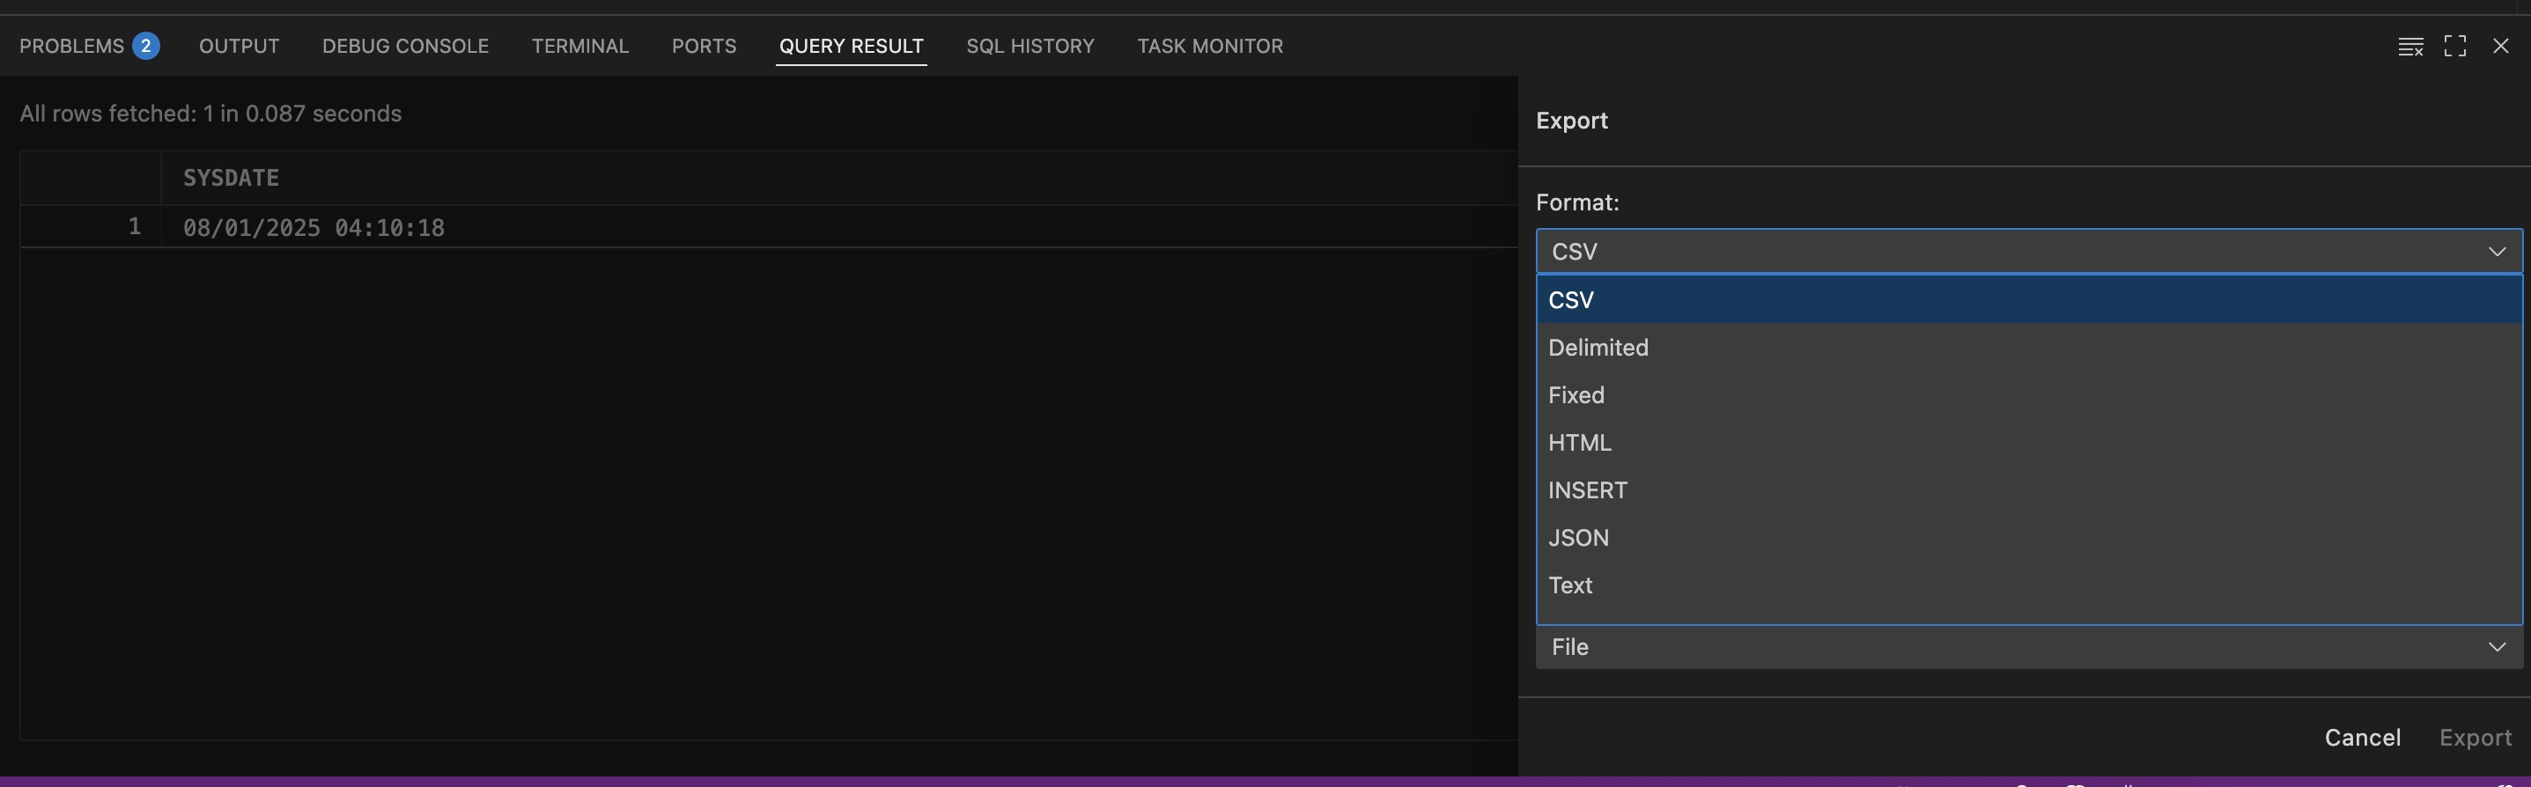
Task: Click the Export panel heading
Action: pyautogui.click(x=1571, y=121)
